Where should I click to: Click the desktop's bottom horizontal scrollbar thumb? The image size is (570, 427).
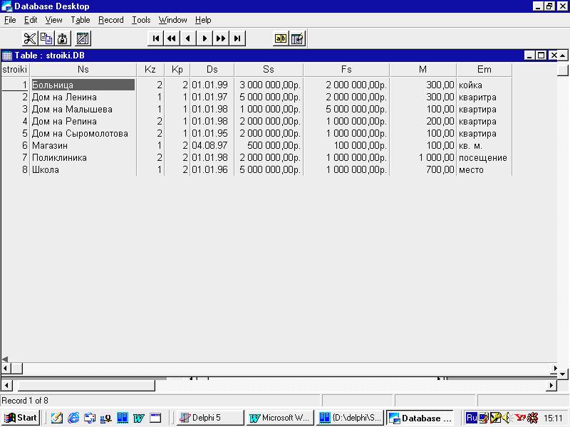(86, 385)
